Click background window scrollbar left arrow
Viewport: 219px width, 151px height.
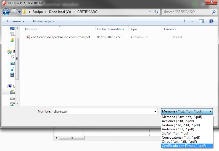pyautogui.click(x=56, y=138)
